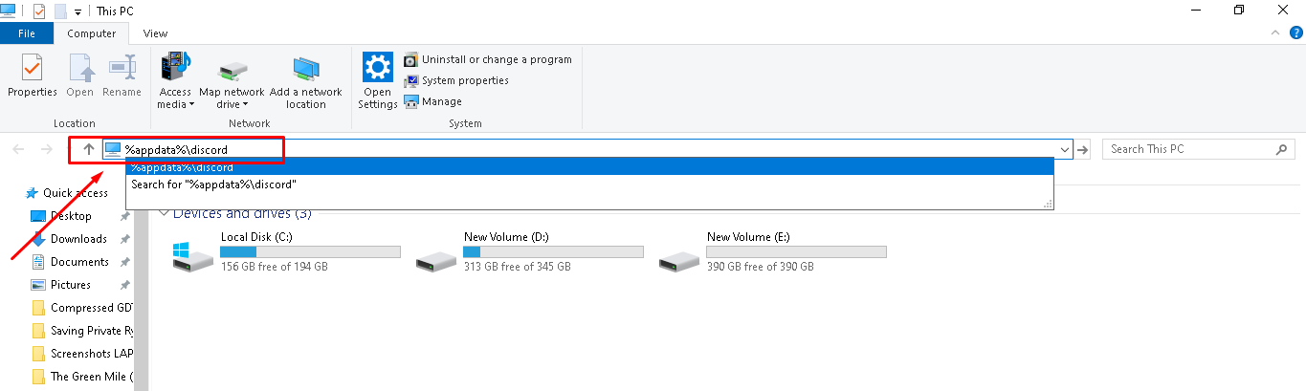
Task: Open the address bar history dropdown arrow
Action: click(1065, 150)
